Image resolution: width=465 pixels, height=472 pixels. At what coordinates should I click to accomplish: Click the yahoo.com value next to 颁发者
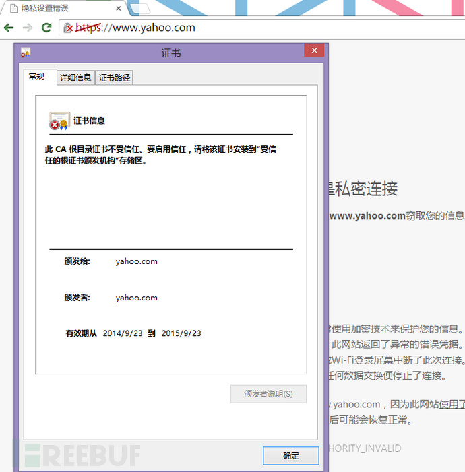point(137,298)
